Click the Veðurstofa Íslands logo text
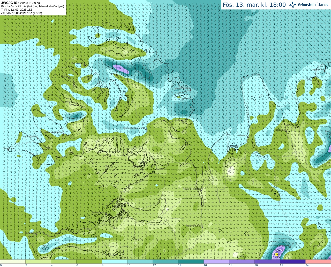This screenshot has height=267, width=331. [x=313, y=5]
